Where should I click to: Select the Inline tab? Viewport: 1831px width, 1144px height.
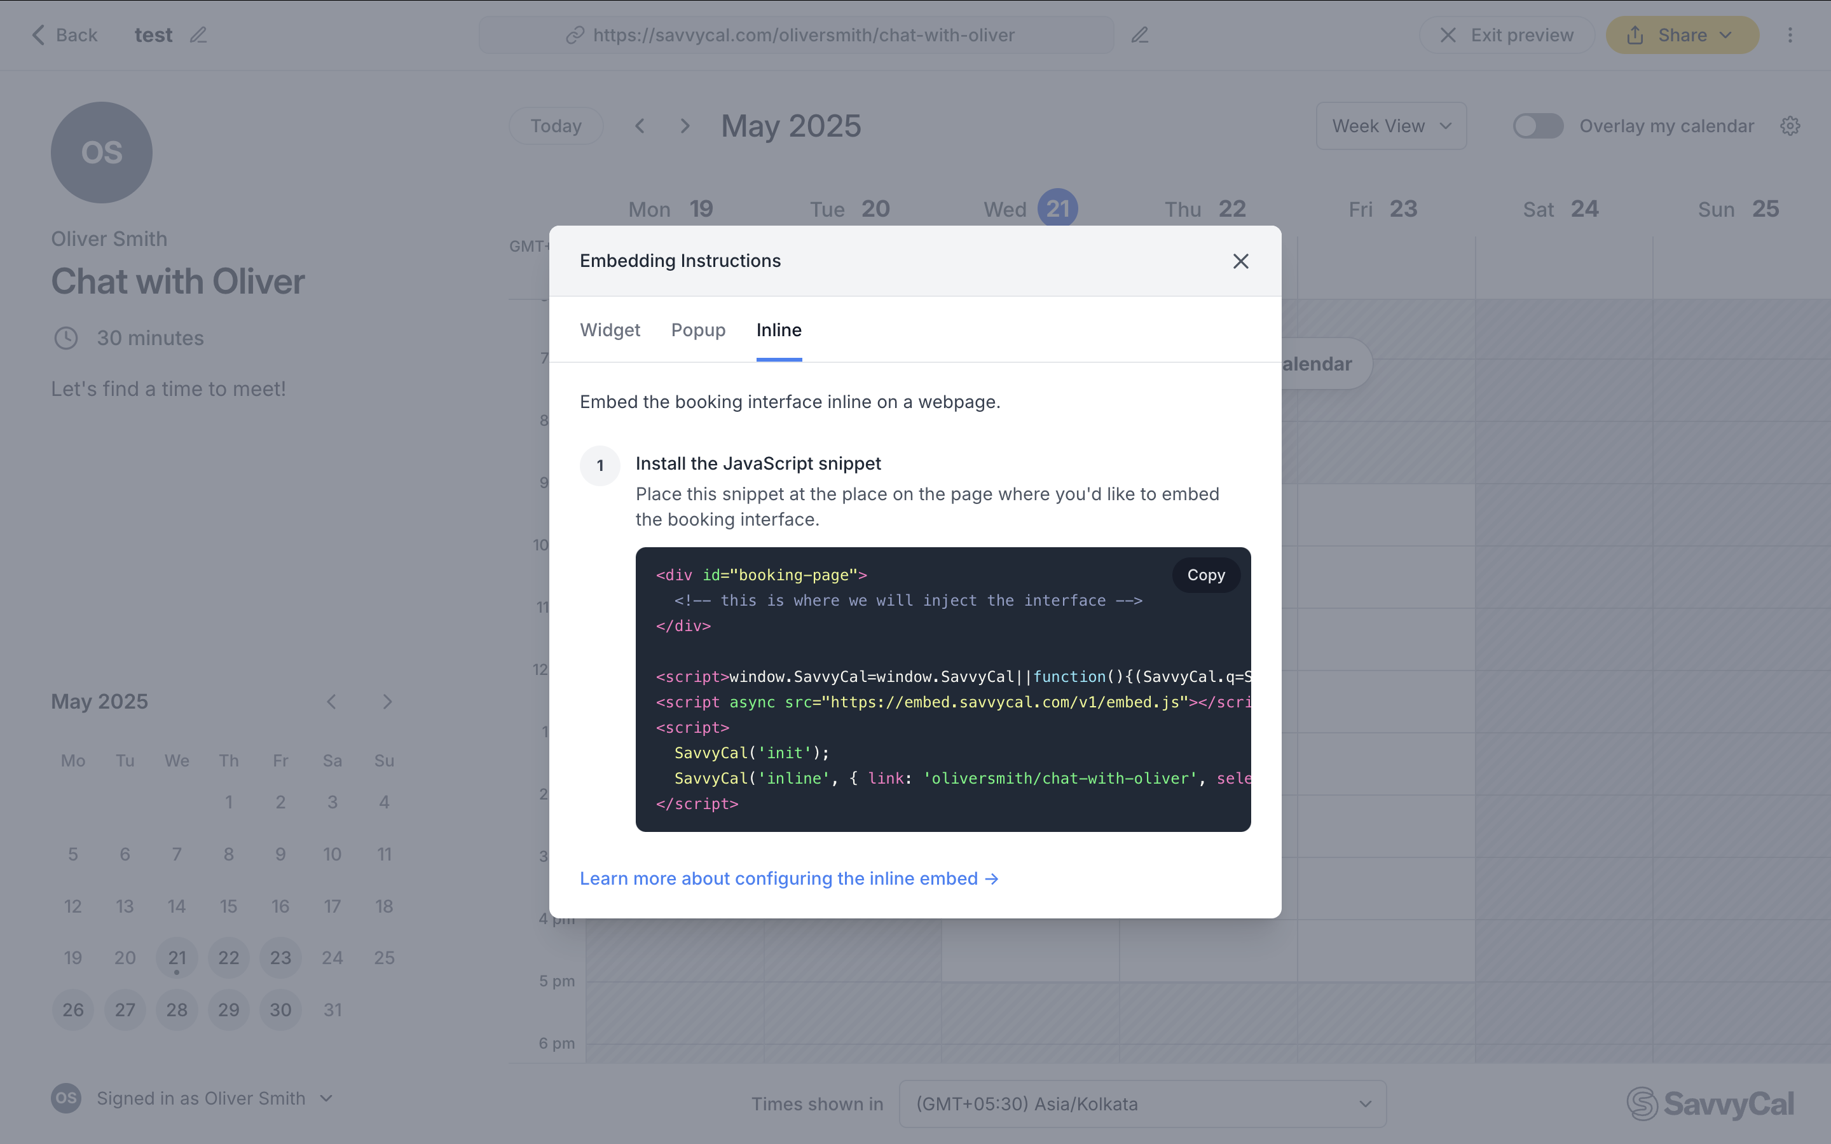[779, 330]
